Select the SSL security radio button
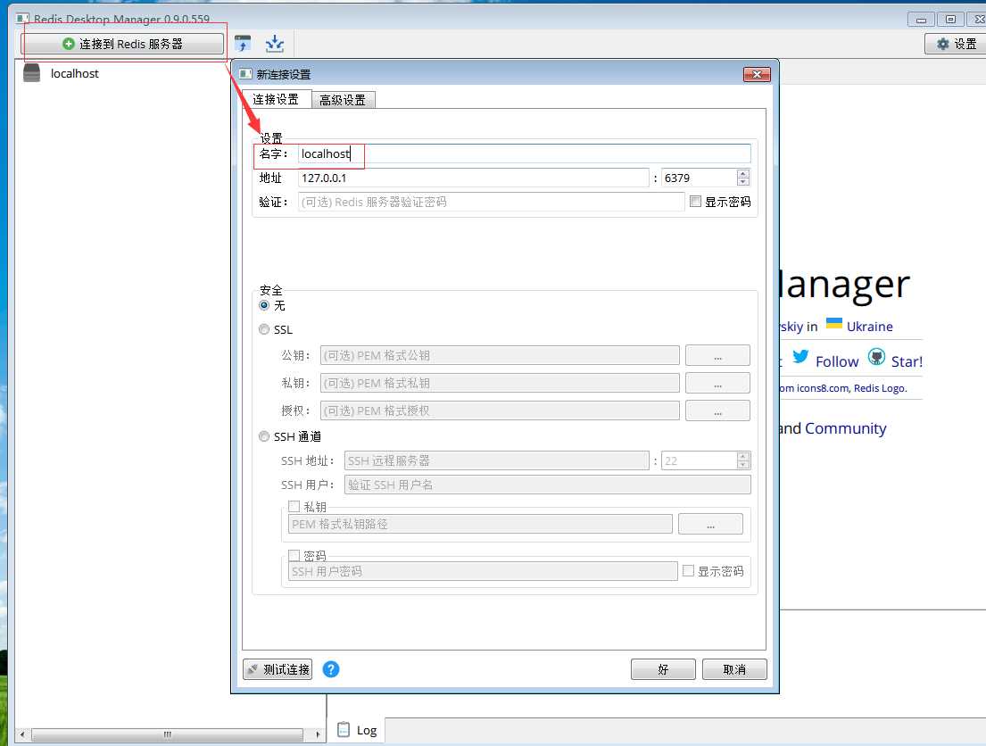 point(264,329)
